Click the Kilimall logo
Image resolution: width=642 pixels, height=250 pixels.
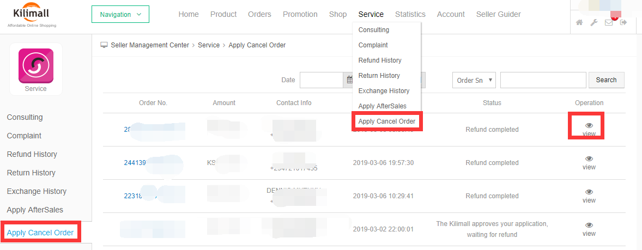click(32, 16)
